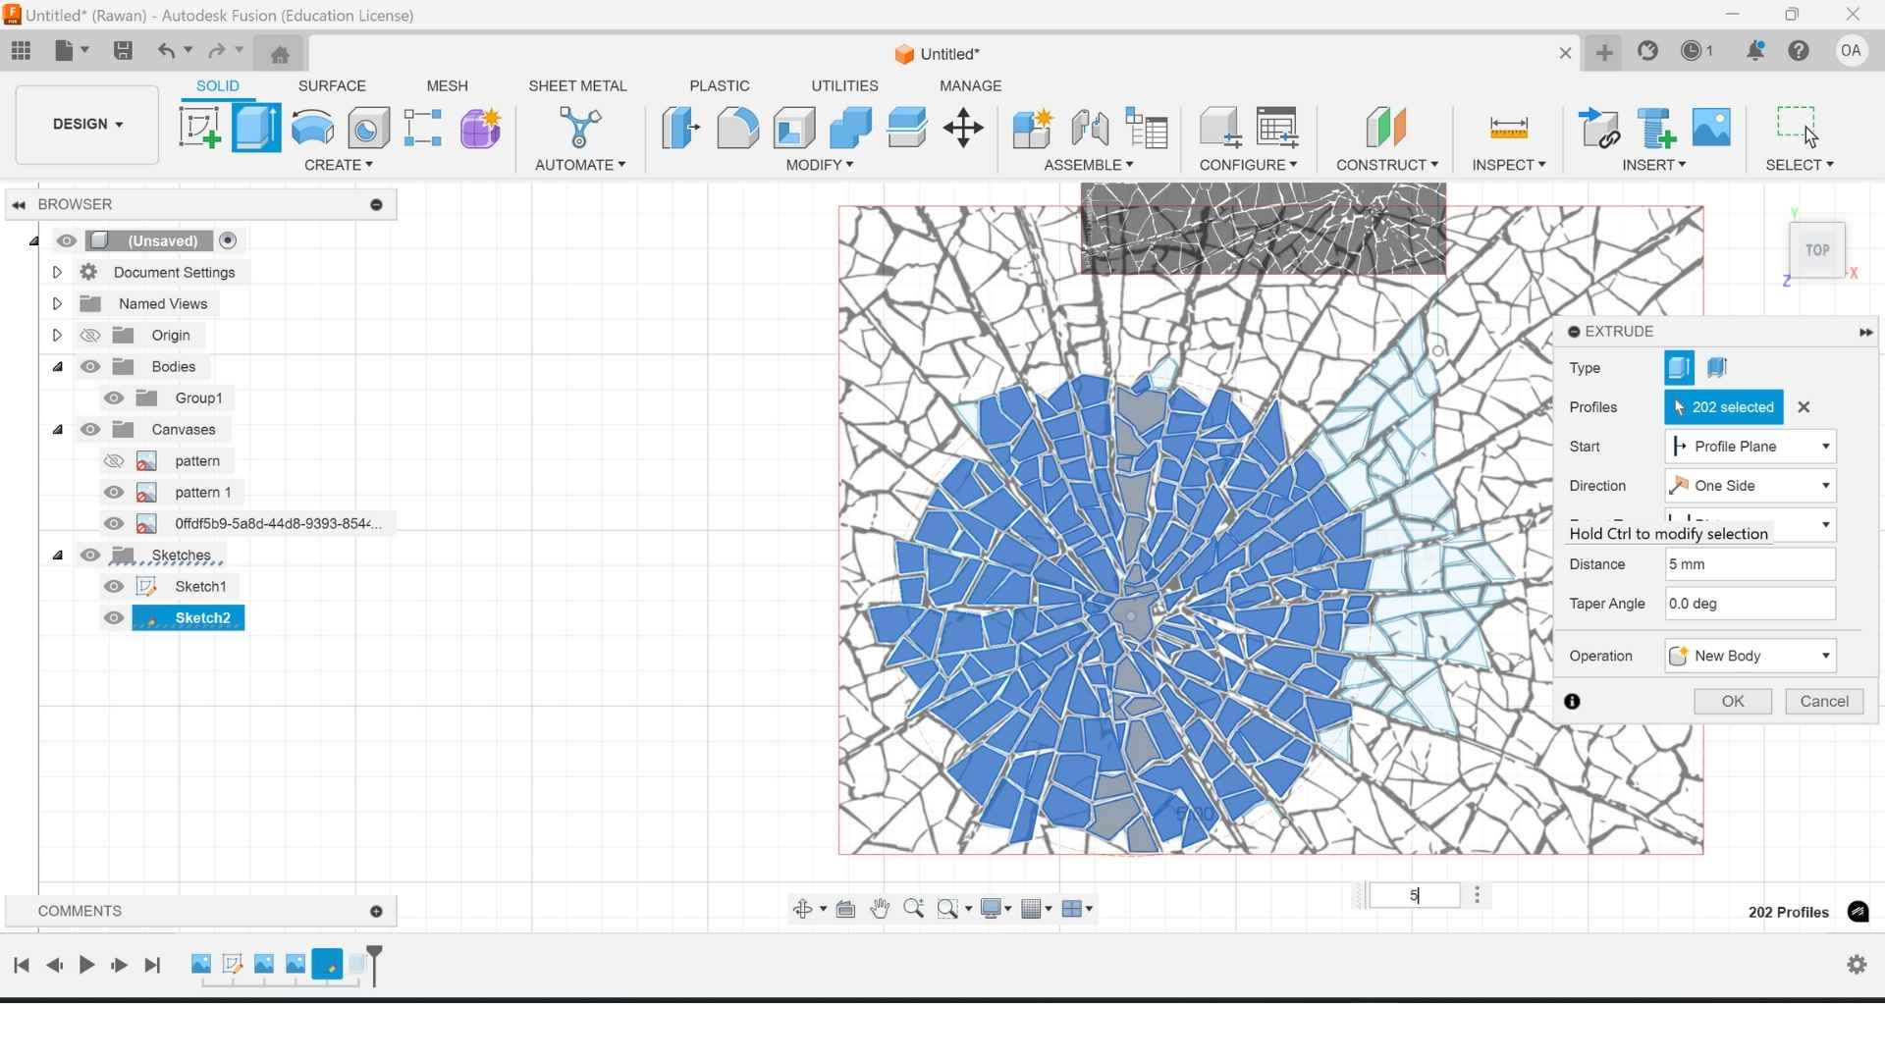
Task: Switch to the SURFACE tab
Action: [x=332, y=86]
